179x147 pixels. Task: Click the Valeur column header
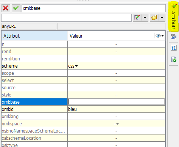(111, 36)
